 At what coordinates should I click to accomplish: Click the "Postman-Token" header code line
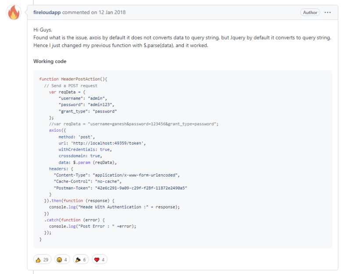coord(120,188)
